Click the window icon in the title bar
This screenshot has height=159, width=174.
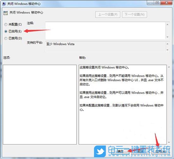(x=4, y=4)
